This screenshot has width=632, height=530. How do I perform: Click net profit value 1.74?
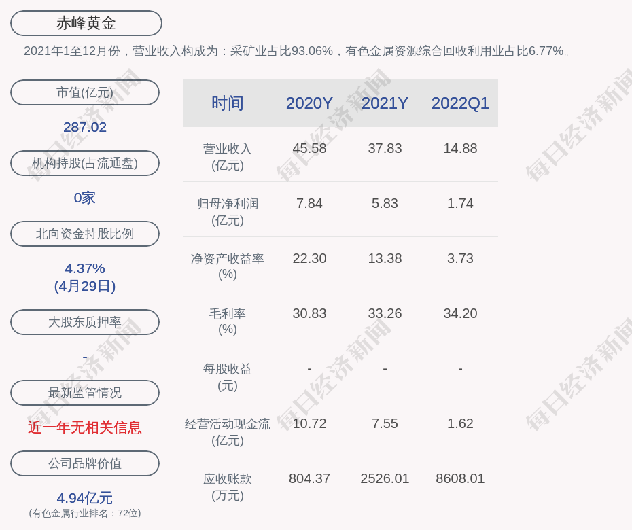coord(460,204)
